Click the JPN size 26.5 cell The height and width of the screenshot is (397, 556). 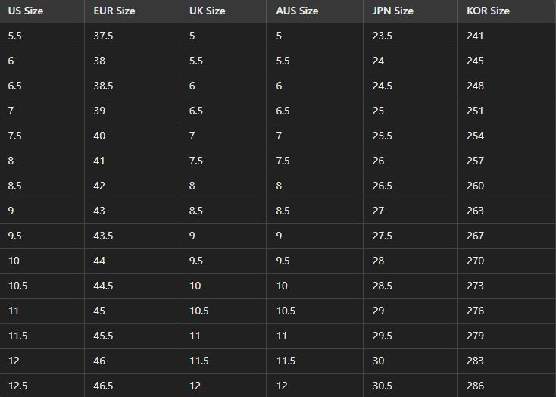382,186
